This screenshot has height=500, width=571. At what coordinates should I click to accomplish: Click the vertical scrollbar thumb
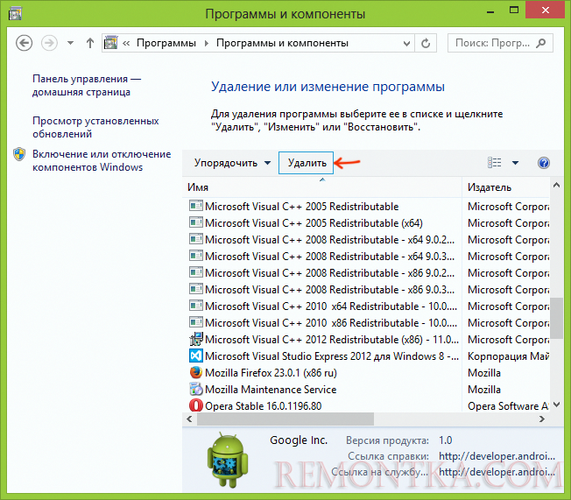tap(556, 318)
